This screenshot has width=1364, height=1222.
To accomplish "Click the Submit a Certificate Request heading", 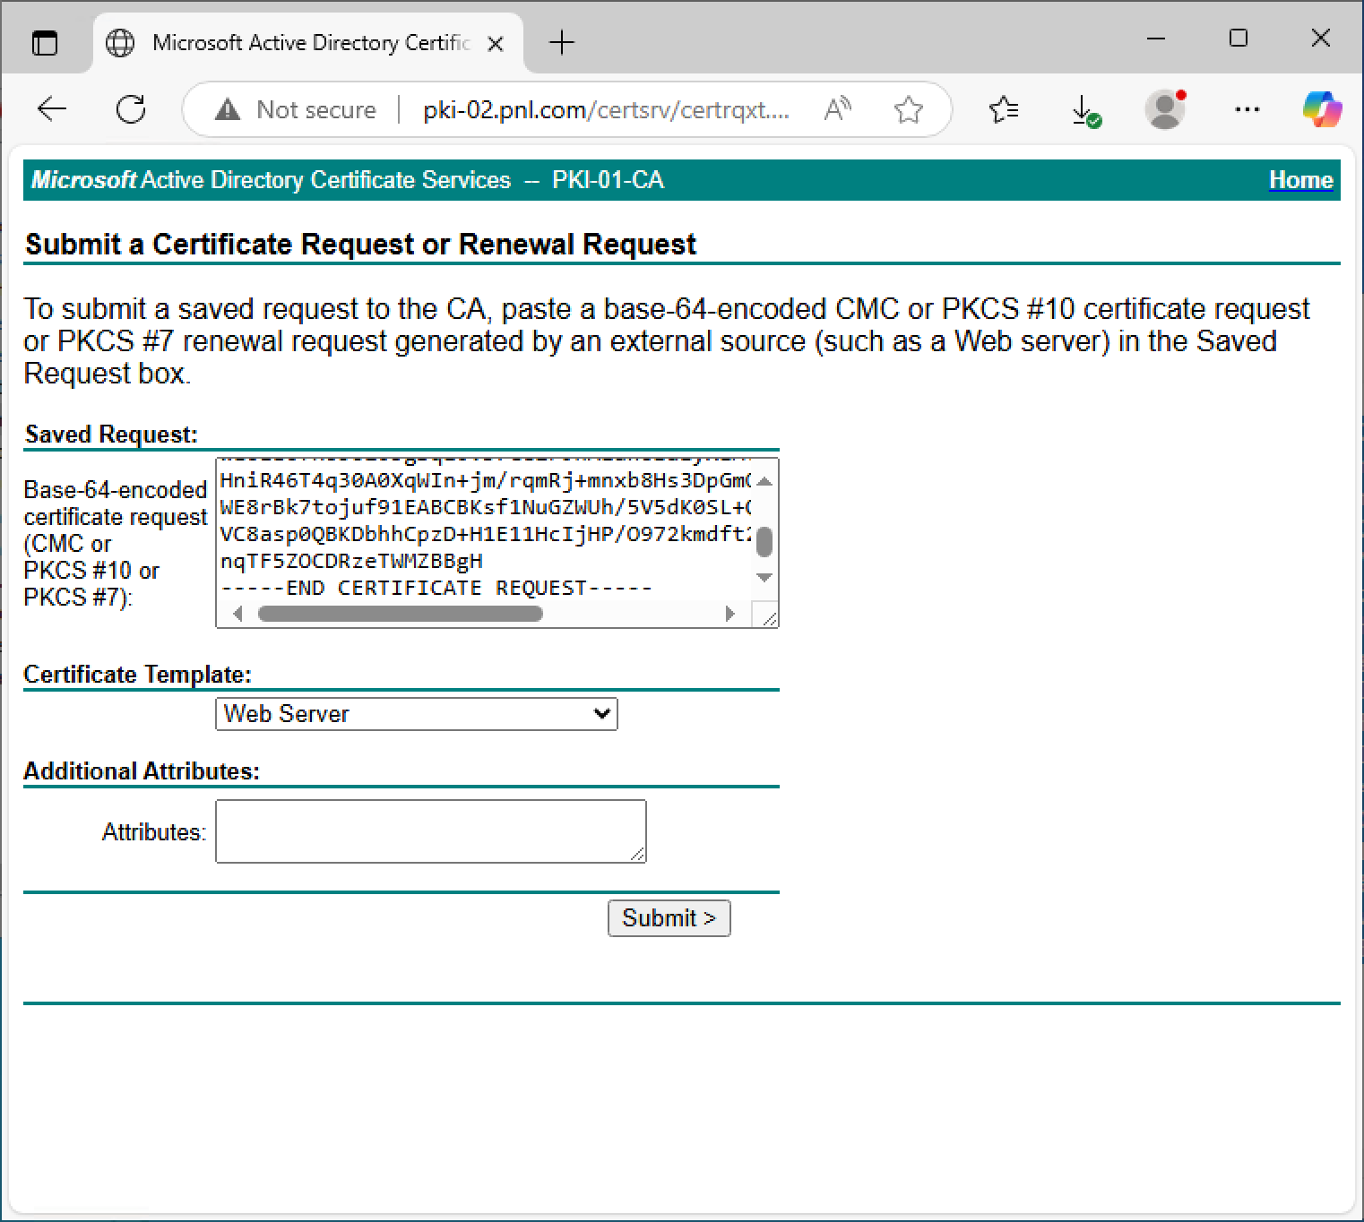I will [360, 245].
